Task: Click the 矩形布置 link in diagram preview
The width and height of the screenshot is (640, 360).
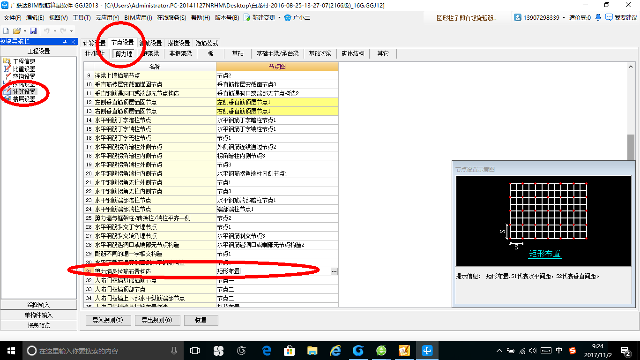Action: [x=545, y=254]
